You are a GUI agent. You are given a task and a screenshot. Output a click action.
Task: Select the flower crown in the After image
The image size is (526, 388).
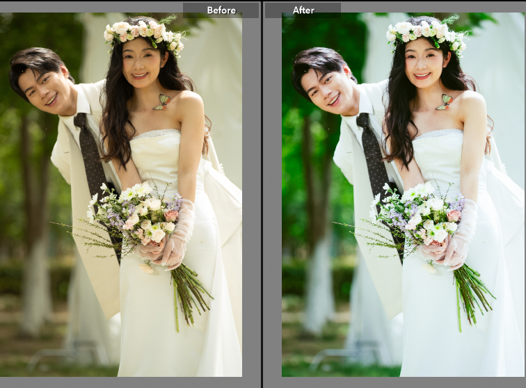pyautogui.click(x=426, y=33)
